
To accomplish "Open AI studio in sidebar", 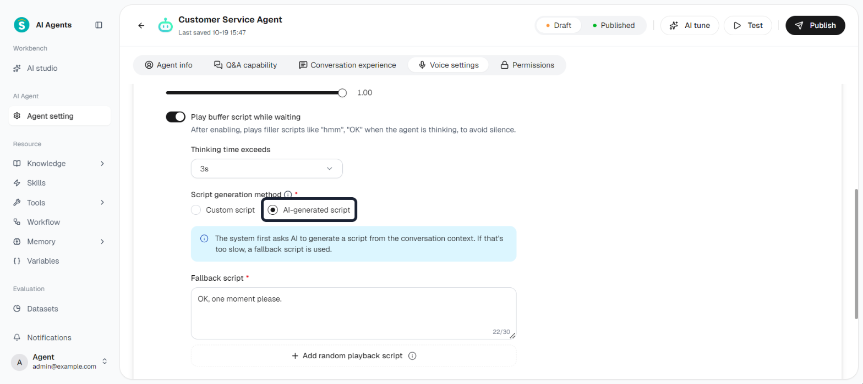I will tap(59, 68).
